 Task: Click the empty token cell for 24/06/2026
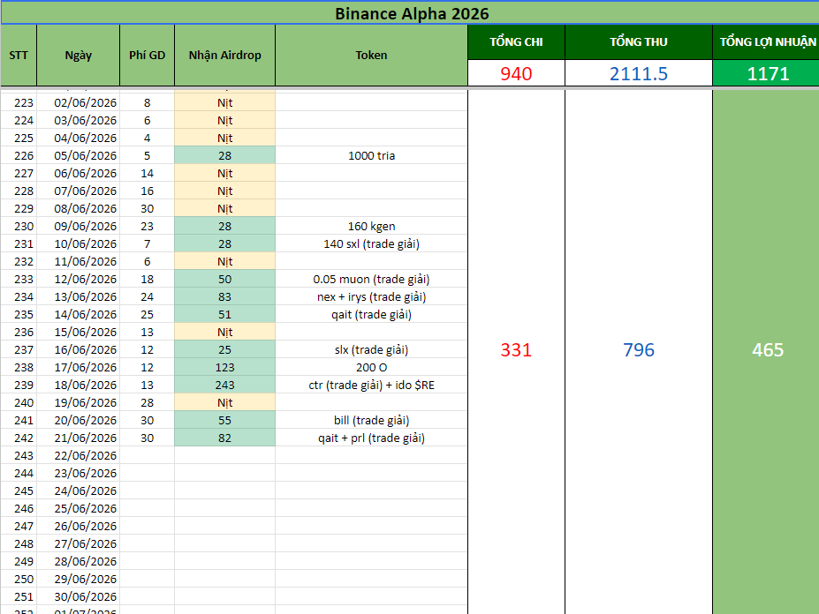(x=371, y=490)
